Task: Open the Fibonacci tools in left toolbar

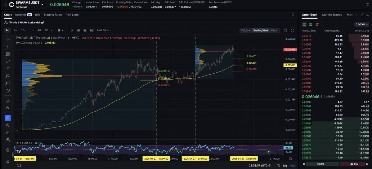Action: click(7, 54)
